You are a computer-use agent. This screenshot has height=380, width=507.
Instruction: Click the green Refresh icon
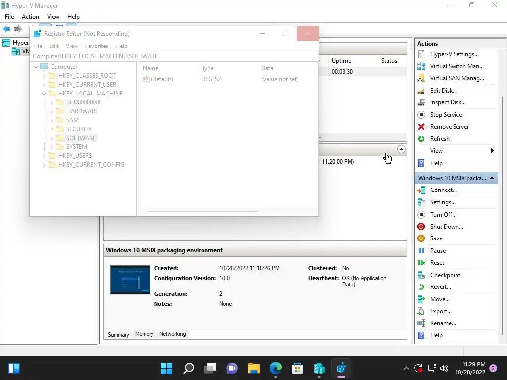pyautogui.click(x=421, y=139)
